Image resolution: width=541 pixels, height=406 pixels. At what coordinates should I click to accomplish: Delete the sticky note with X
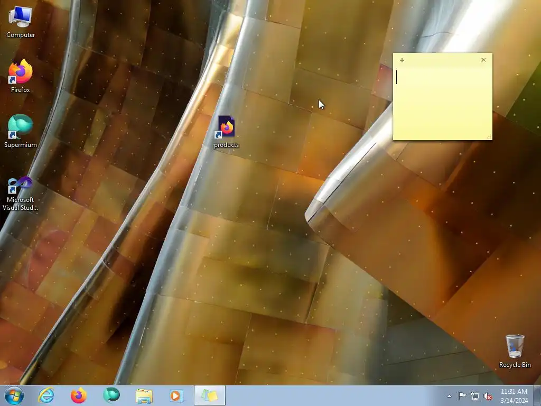tap(483, 60)
